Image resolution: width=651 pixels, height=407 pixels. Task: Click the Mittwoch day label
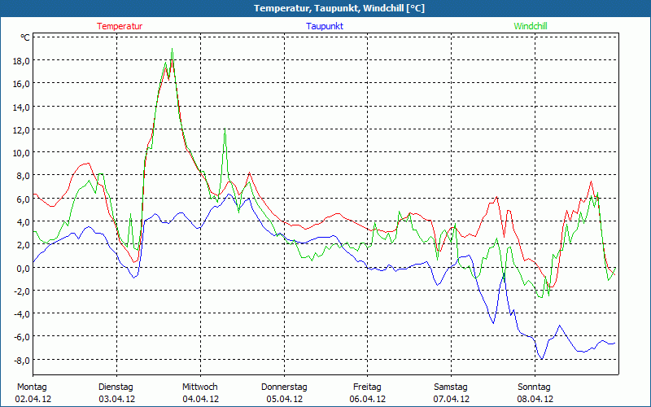[x=200, y=387]
